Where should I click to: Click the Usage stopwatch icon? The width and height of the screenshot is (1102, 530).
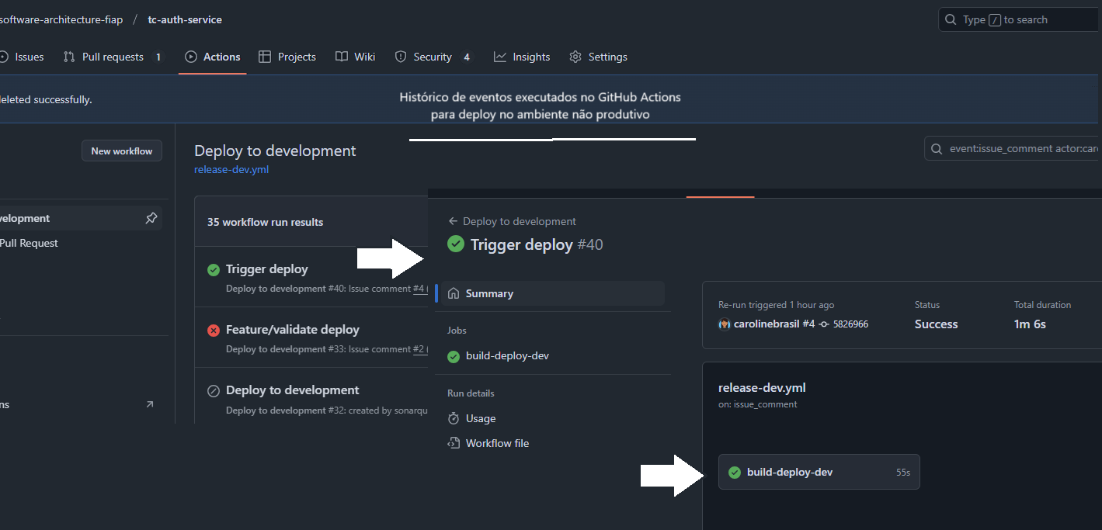tap(454, 418)
